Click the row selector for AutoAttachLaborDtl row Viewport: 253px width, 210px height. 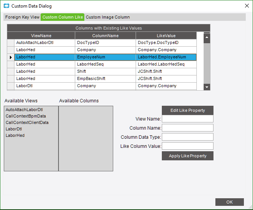point(11,43)
